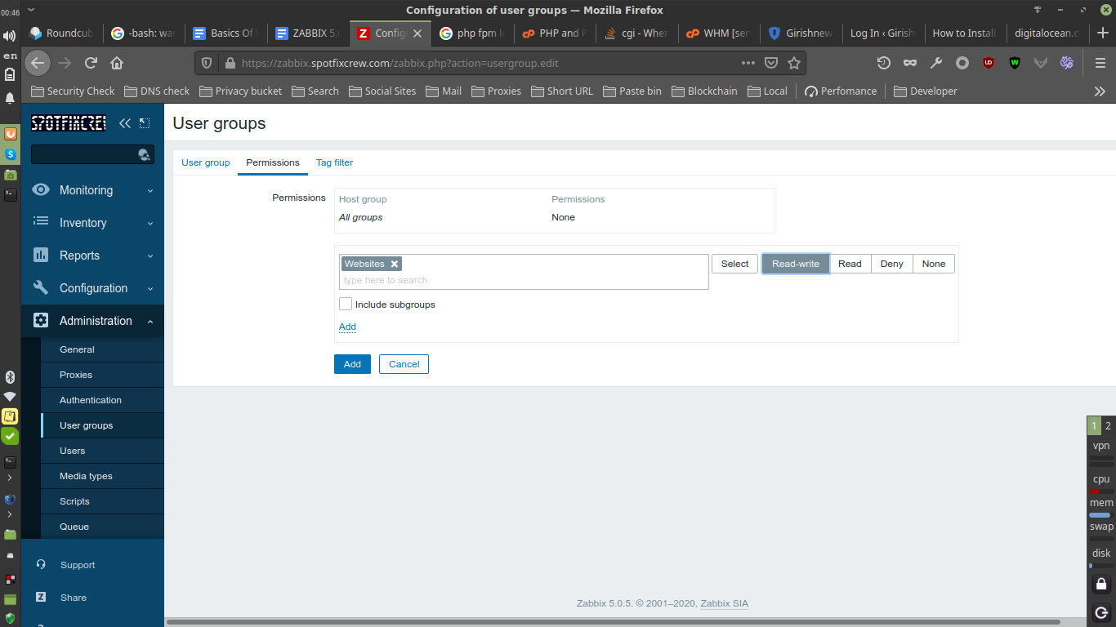Select the Deny permission option
The image size is (1116, 627).
point(892,264)
